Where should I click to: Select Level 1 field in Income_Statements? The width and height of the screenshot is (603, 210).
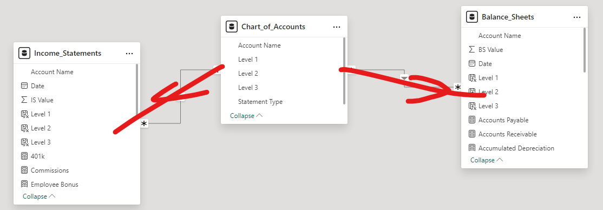coord(41,114)
